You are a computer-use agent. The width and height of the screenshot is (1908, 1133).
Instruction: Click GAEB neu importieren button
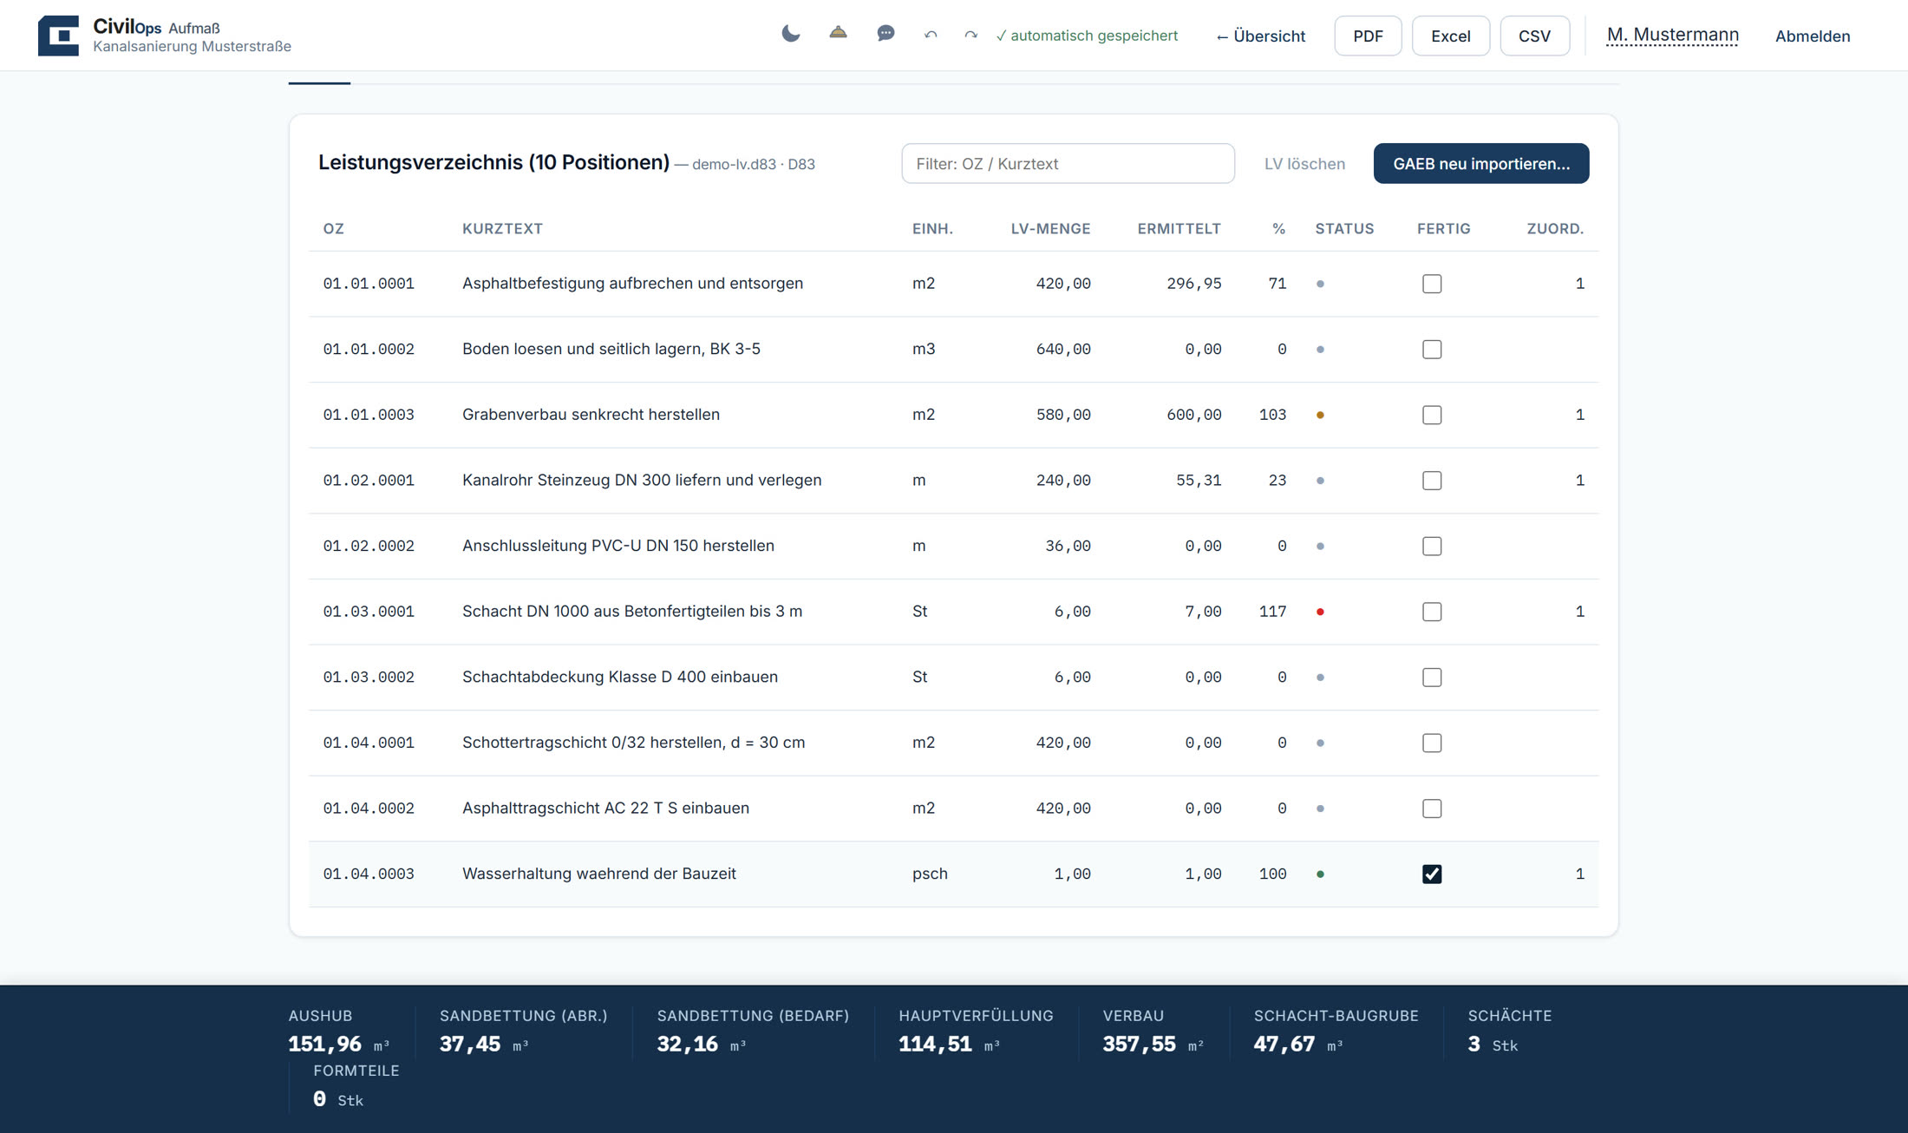1481,163
